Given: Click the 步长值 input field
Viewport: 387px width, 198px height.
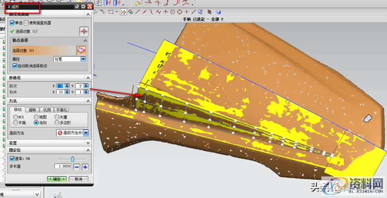Looking at the screenshot, I should click(63, 167).
